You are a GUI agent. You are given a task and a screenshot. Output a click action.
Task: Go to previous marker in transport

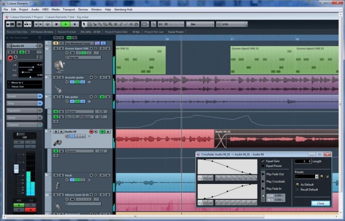[x=36, y=24]
